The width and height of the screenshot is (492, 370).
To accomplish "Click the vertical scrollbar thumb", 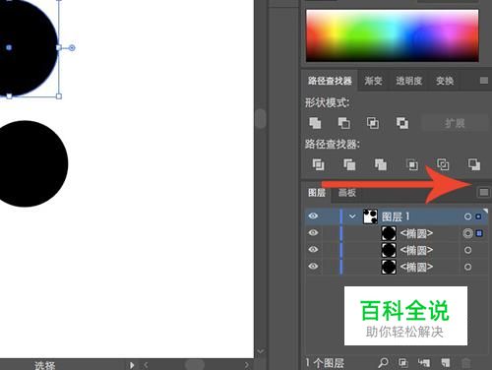I will click(x=261, y=118).
